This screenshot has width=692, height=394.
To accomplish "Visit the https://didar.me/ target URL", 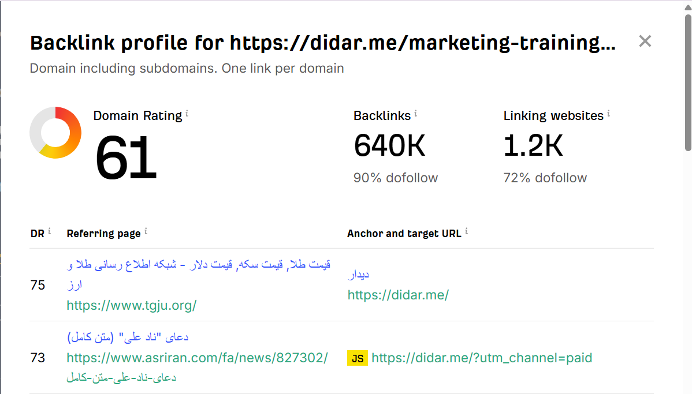I will click(x=398, y=295).
